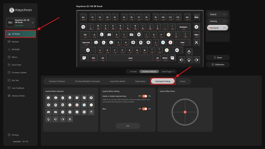
Task: Toggle Enable or disable keyboard keys switch
Action: [145, 96]
